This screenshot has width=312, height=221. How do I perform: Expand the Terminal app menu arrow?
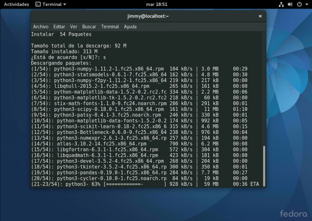pyautogui.click(x=64, y=5)
